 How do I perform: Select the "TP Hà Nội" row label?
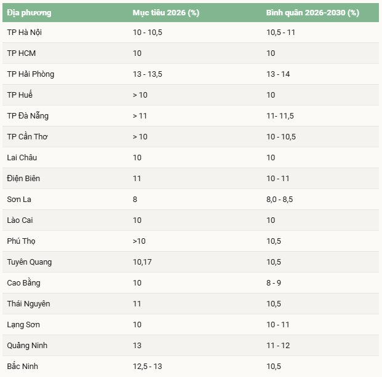(x=24, y=32)
